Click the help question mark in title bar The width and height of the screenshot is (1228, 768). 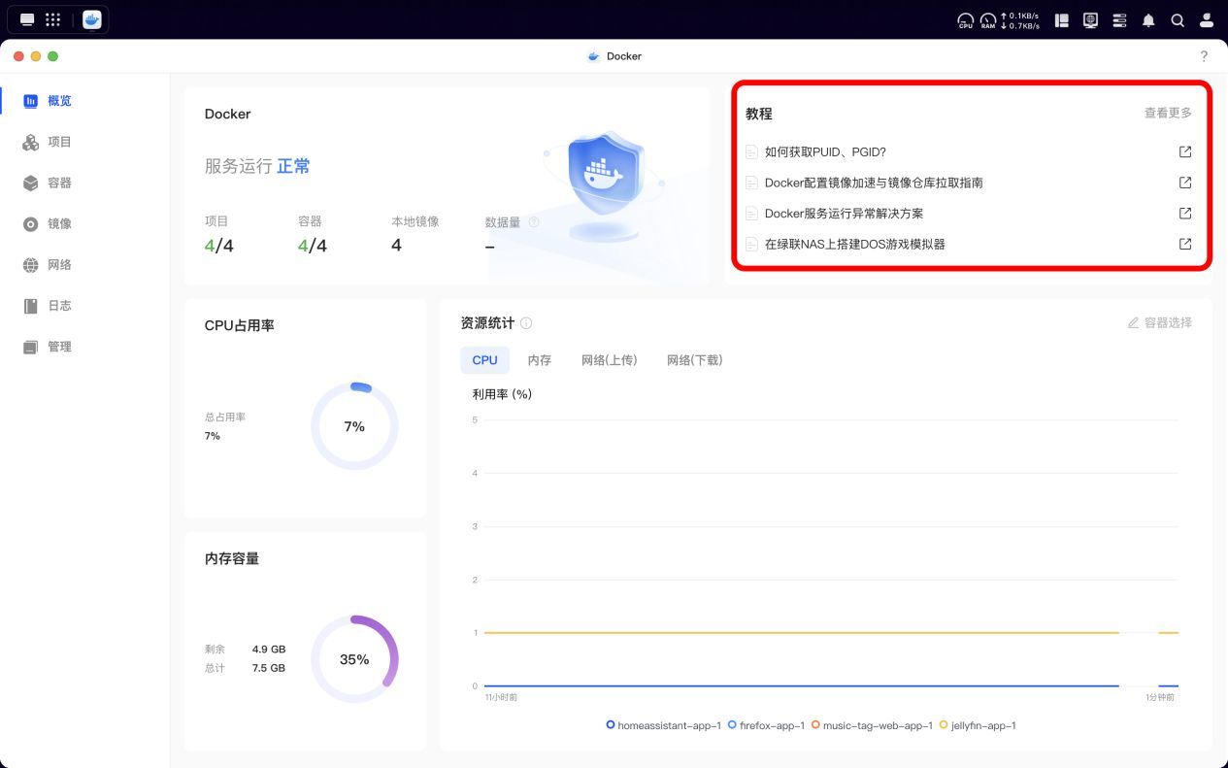(1204, 56)
